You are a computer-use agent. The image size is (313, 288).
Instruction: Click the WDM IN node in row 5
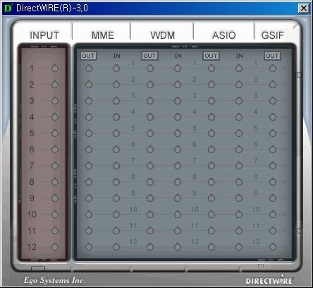coord(178,133)
